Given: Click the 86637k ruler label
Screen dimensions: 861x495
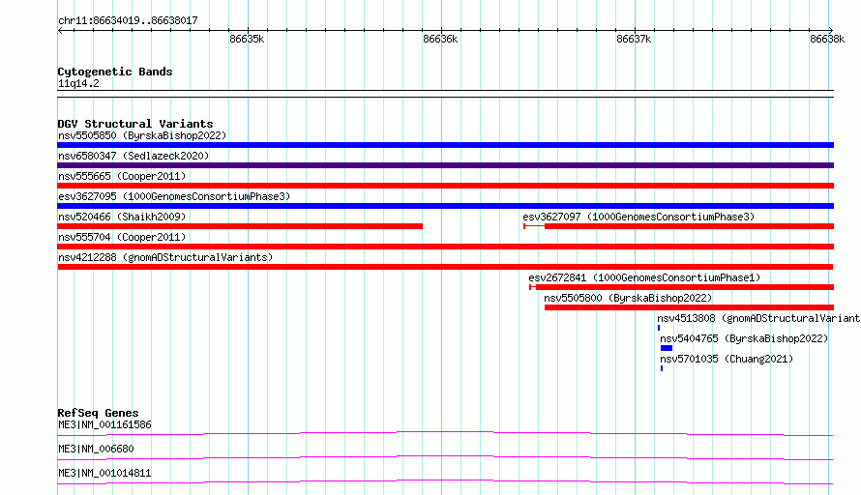Looking at the screenshot, I should pyautogui.click(x=634, y=39).
